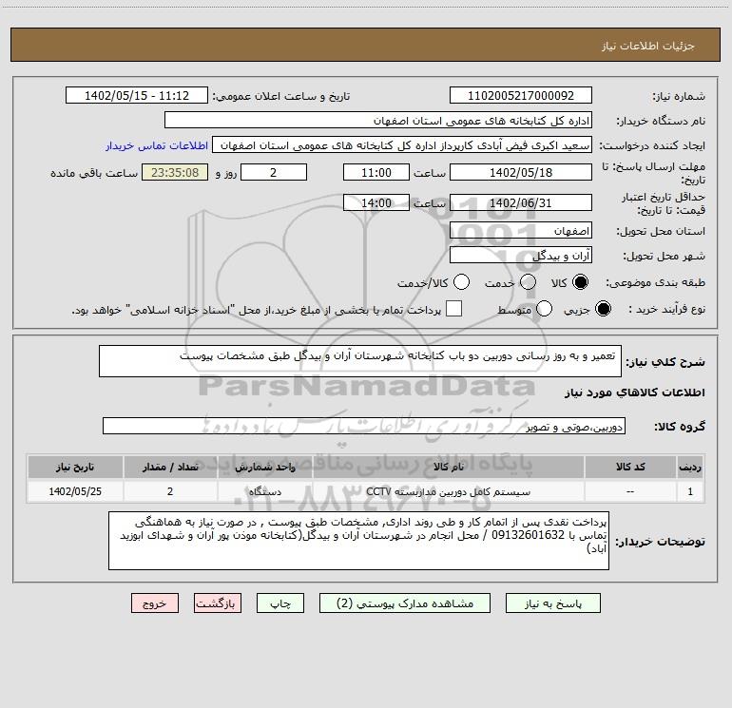This screenshot has height=708, width=732.
Task: Select the کالا radio button
Action: [x=580, y=282]
